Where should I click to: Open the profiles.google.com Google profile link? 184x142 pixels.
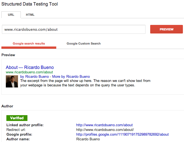(x=122, y=134)
